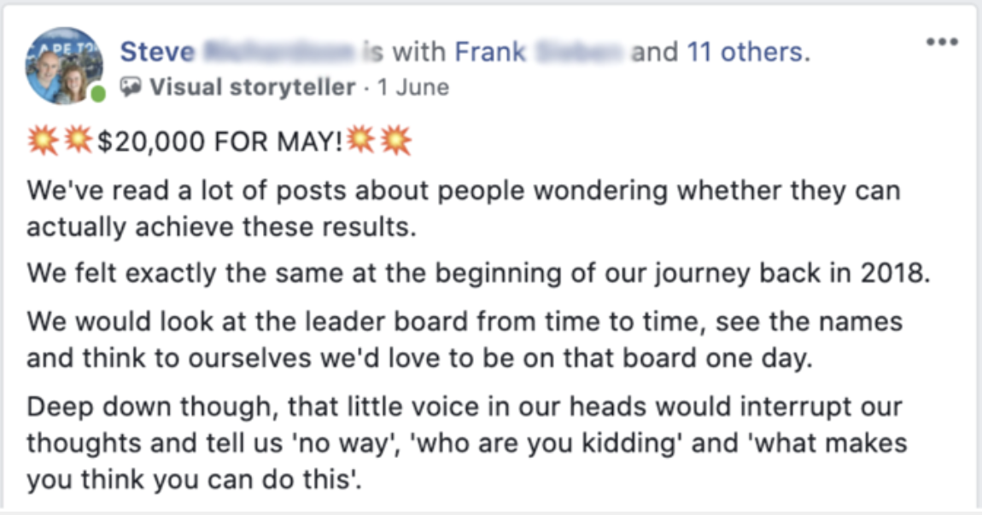The width and height of the screenshot is (982, 515).
Task: Open Steve's profile picture
Action: coord(64,65)
